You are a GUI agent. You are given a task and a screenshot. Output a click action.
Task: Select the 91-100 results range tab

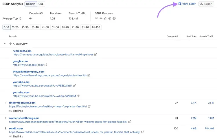[x=96, y=27]
